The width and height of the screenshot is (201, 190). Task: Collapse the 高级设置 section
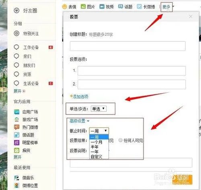[79, 121]
